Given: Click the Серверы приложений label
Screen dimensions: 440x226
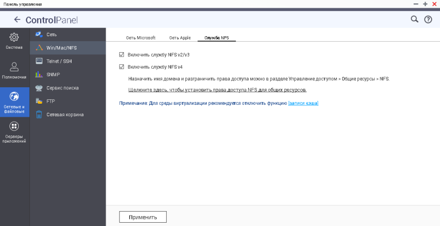Looking at the screenshot, I should click(x=14, y=139).
